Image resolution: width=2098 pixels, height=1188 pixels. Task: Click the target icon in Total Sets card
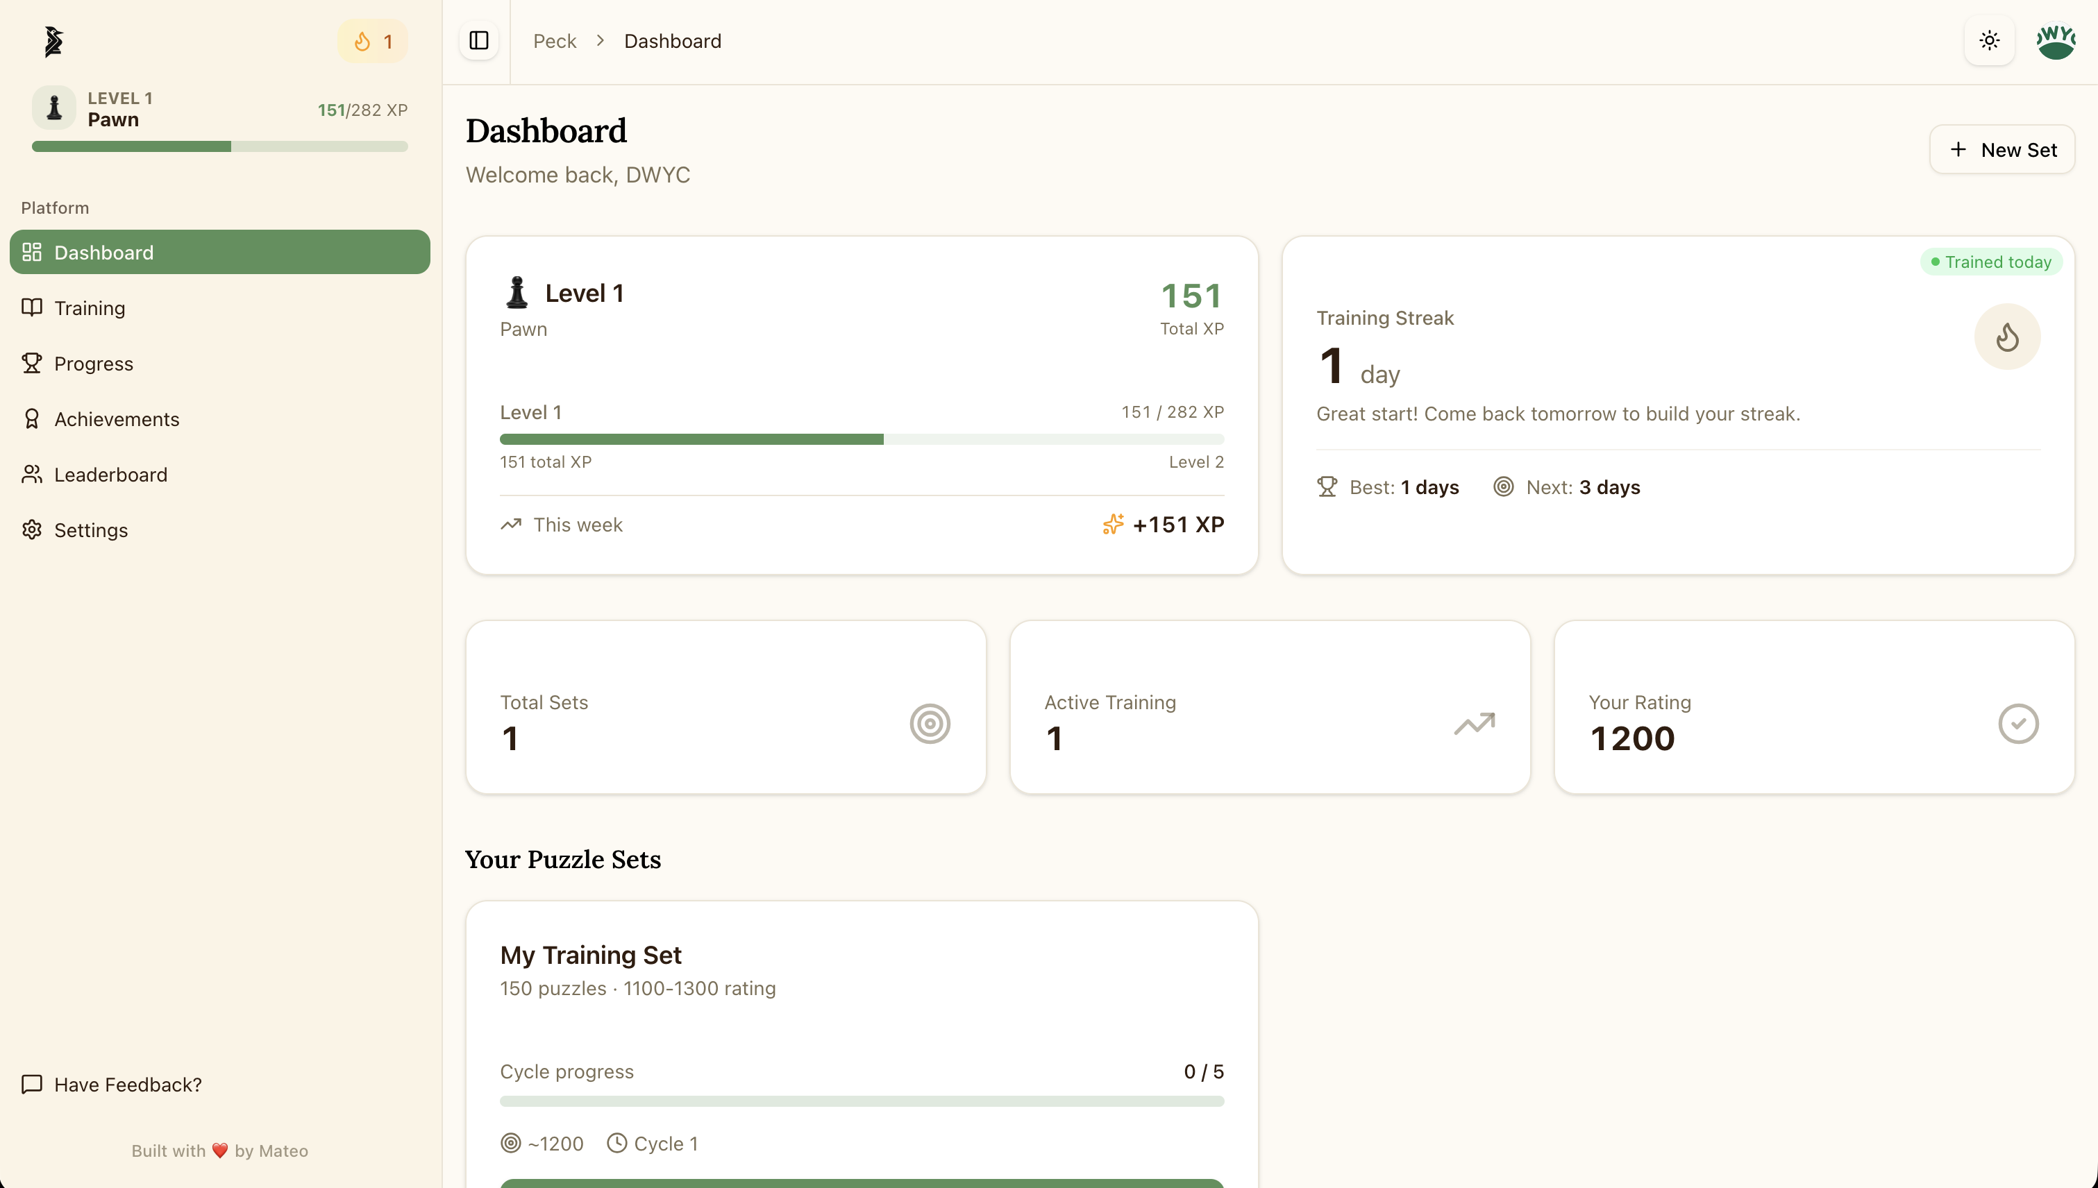click(930, 724)
